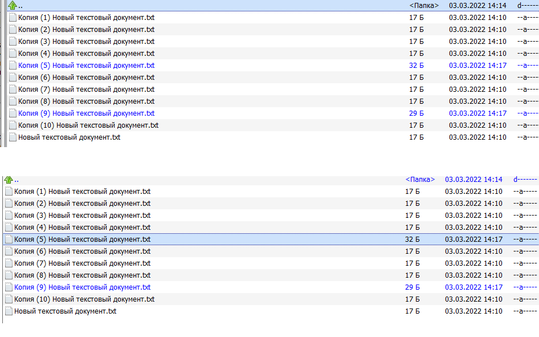Click file icon of Копия (8) in bottom list
Image resolution: width=539 pixels, height=337 pixels.
[x=9, y=275]
